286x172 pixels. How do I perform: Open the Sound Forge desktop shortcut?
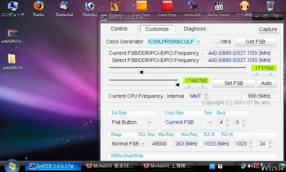(x=167, y=9)
